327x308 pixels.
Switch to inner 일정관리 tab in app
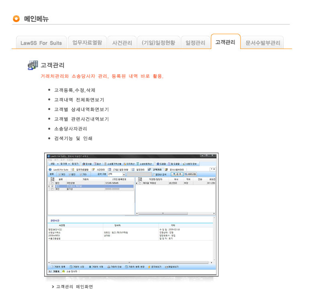(x=138, y=169)
